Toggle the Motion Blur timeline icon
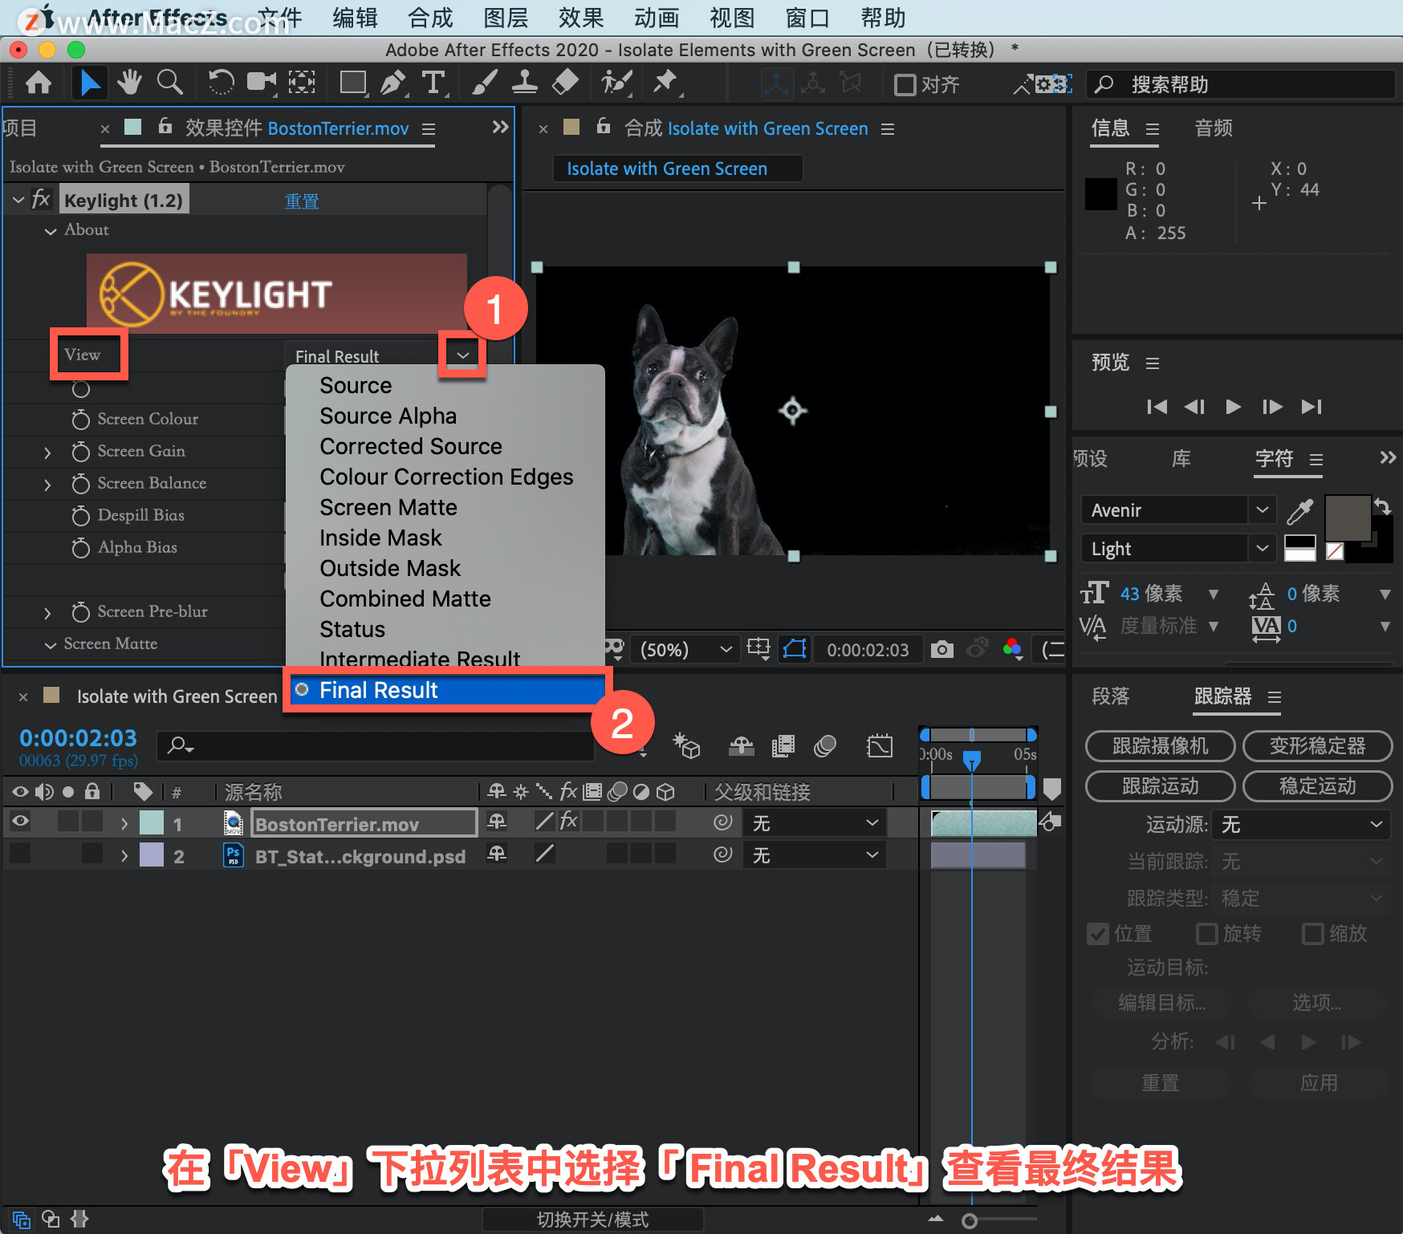Viewport: 1403px width, 1234px height. click(x=825, y=746)
